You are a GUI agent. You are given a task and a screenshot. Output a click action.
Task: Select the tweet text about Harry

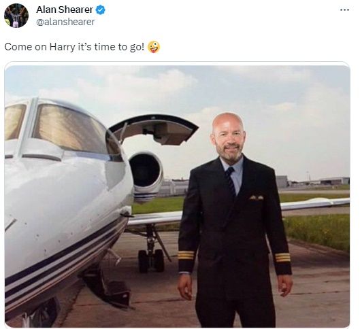(x=82, y=47)
